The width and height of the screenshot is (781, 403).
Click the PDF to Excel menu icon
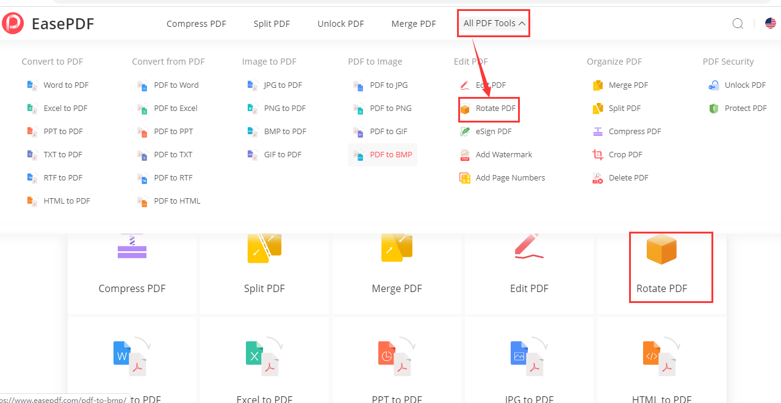(x=143, y=109)
